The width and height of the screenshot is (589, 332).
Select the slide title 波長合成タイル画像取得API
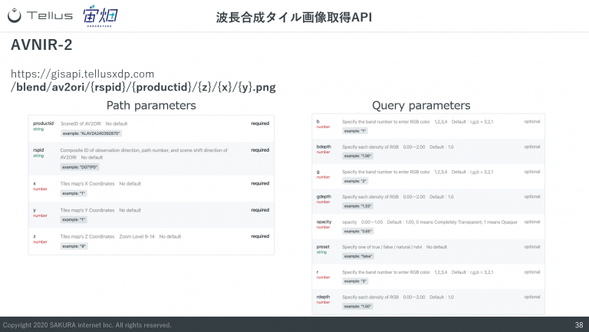click(294, 18)
